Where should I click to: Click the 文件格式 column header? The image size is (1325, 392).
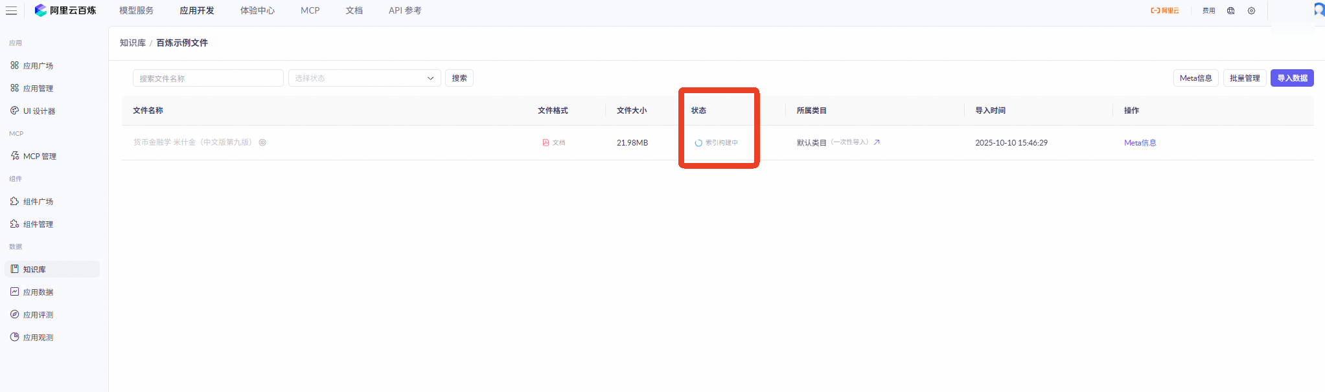[553, 111]
